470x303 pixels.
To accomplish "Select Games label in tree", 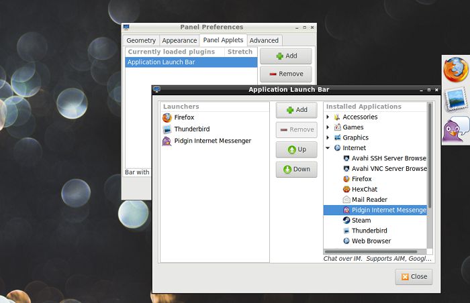I will [x=353, y=127].
